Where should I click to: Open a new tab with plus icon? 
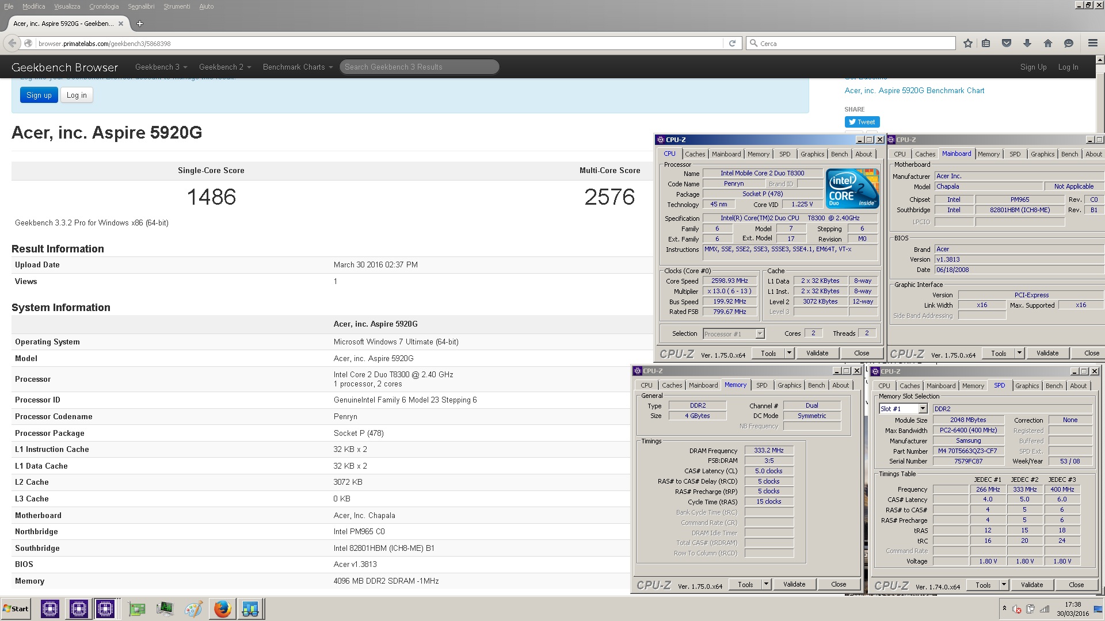pos(140,24)
